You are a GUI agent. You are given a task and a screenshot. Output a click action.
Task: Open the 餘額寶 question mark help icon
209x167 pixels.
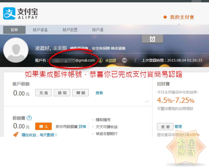coord(29,118)
